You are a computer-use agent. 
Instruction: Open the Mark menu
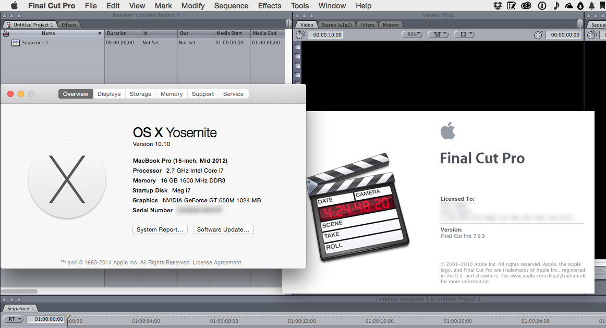[163, 6]
